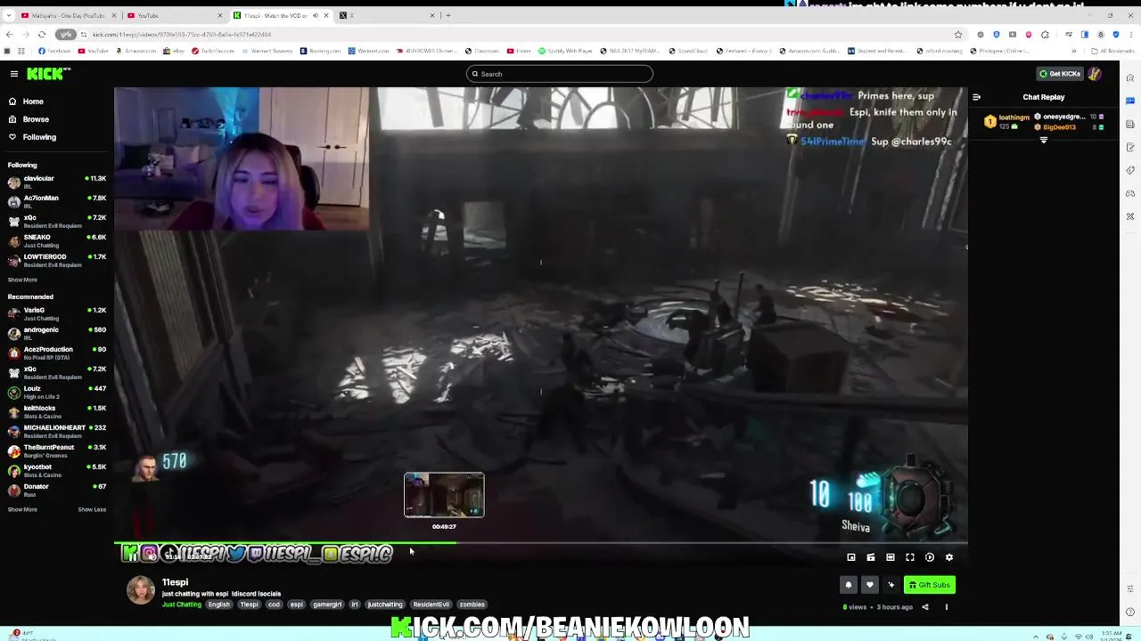Screen dimensions: 1141x641
Task: Open Following in sidebar
Action: tap(39, 137)
